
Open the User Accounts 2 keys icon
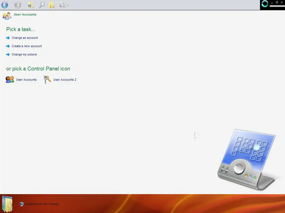tap(47, 80)
